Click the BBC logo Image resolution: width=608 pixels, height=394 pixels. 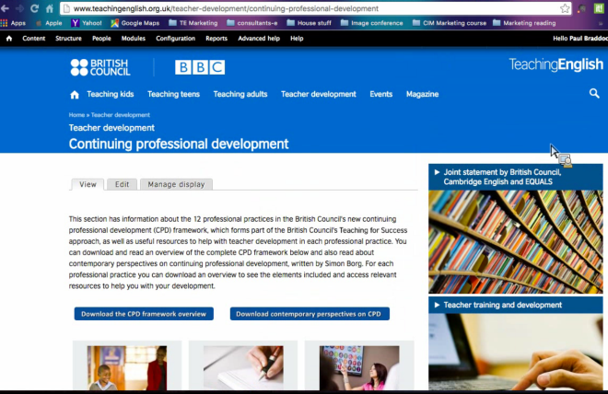coord(200,67)
